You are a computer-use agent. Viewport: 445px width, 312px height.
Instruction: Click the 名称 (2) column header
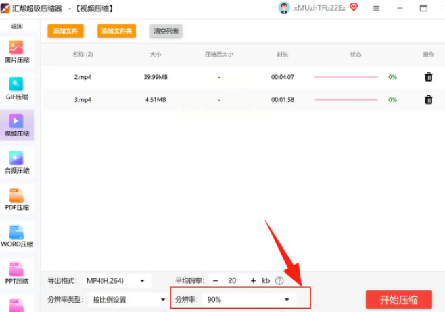83,55
